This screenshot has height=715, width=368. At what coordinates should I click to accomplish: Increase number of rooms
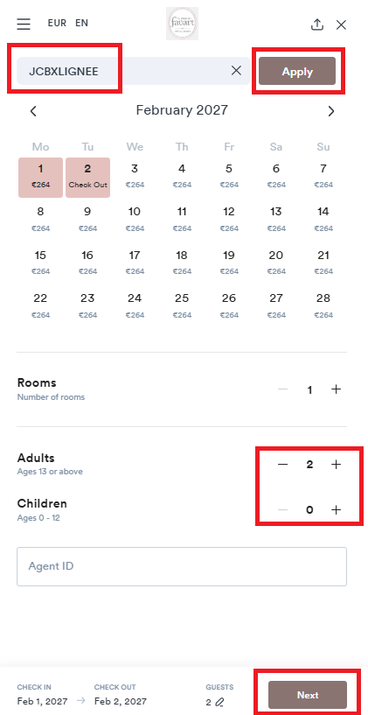point(336,389)
